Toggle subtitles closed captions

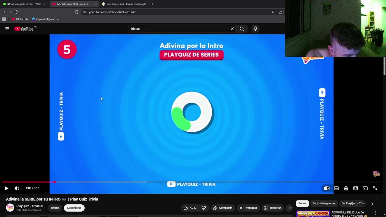[x=336, y=188]
